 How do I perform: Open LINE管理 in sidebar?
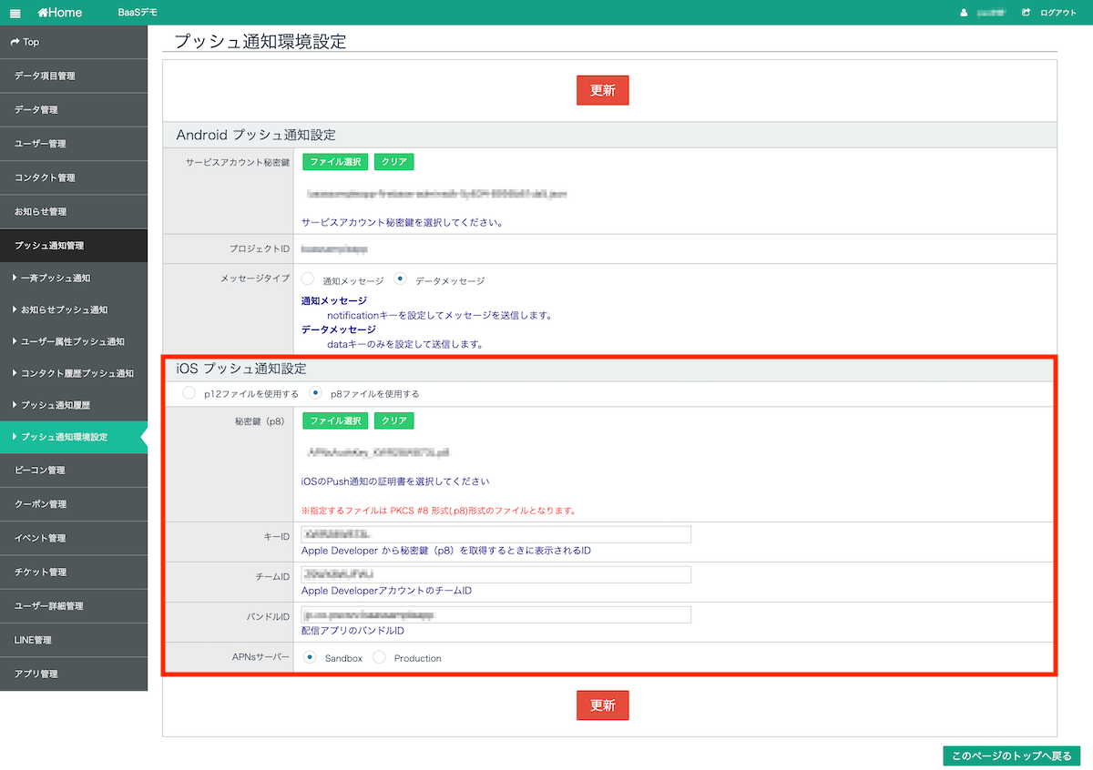point(74,640)
